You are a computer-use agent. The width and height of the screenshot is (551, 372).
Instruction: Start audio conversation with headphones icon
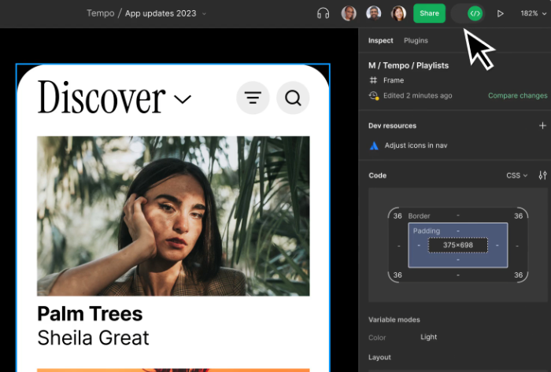click(323, 13)
